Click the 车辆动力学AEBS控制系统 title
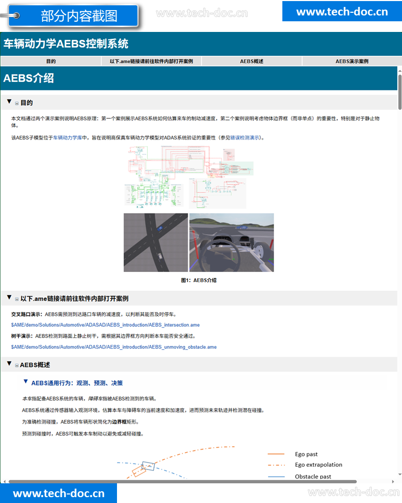The width and height of the screenshot is (402, 503). [66, 44]
